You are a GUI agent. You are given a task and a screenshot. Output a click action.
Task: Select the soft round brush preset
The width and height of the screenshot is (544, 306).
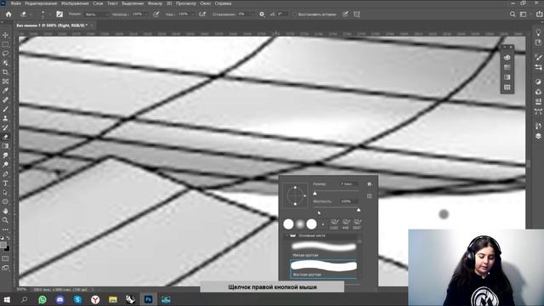[323, 249]
